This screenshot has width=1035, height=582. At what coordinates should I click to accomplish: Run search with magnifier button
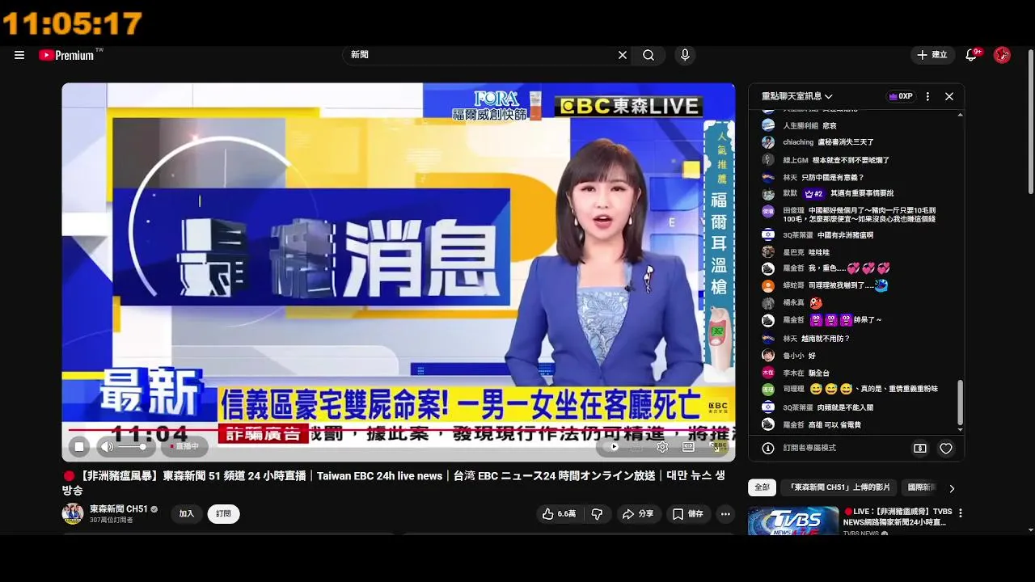click(648, 55)
